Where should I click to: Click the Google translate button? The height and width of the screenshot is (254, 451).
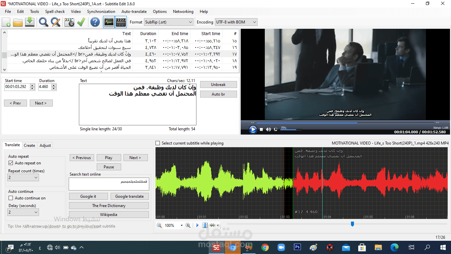(129, 196)
